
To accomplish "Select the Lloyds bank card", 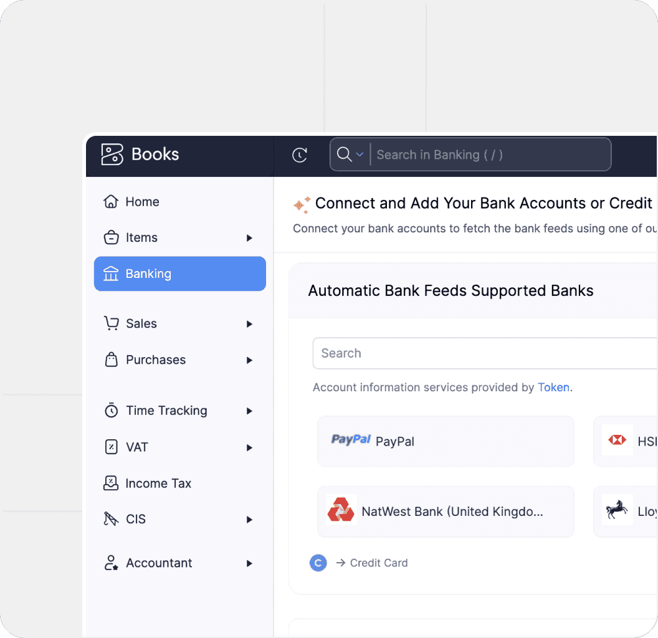I will [625, 512].
